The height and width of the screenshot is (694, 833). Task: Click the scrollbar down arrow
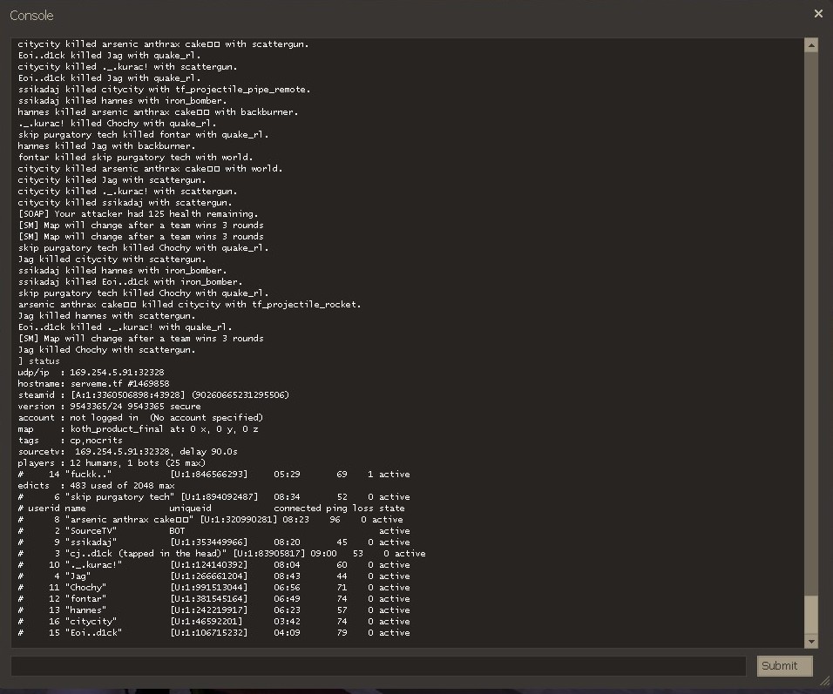click(x=811, y=642)
